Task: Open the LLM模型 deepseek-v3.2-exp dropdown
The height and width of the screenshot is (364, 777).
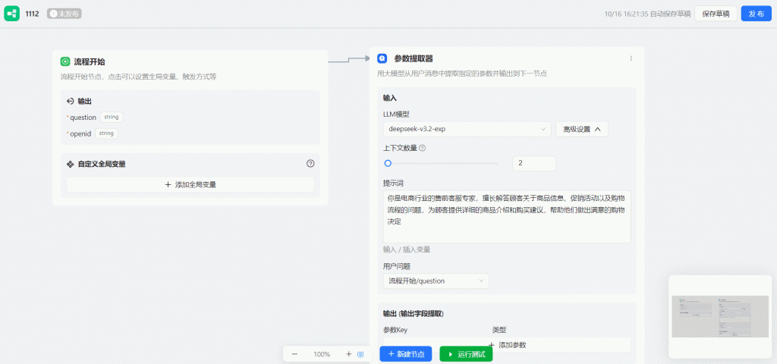Action: coord(467,129)
